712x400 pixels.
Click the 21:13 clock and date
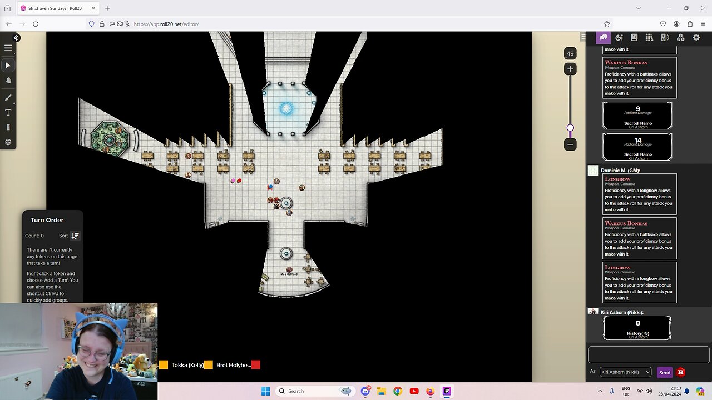tap(670, 391)
